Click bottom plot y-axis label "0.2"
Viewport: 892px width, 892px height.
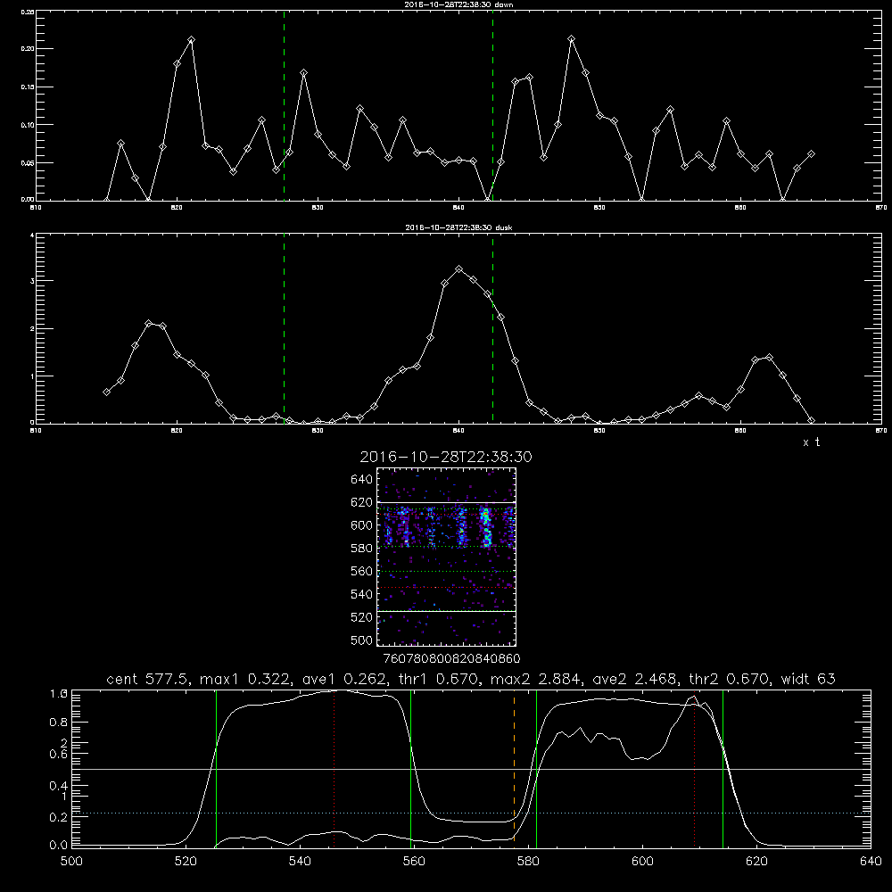coord(59,817)
